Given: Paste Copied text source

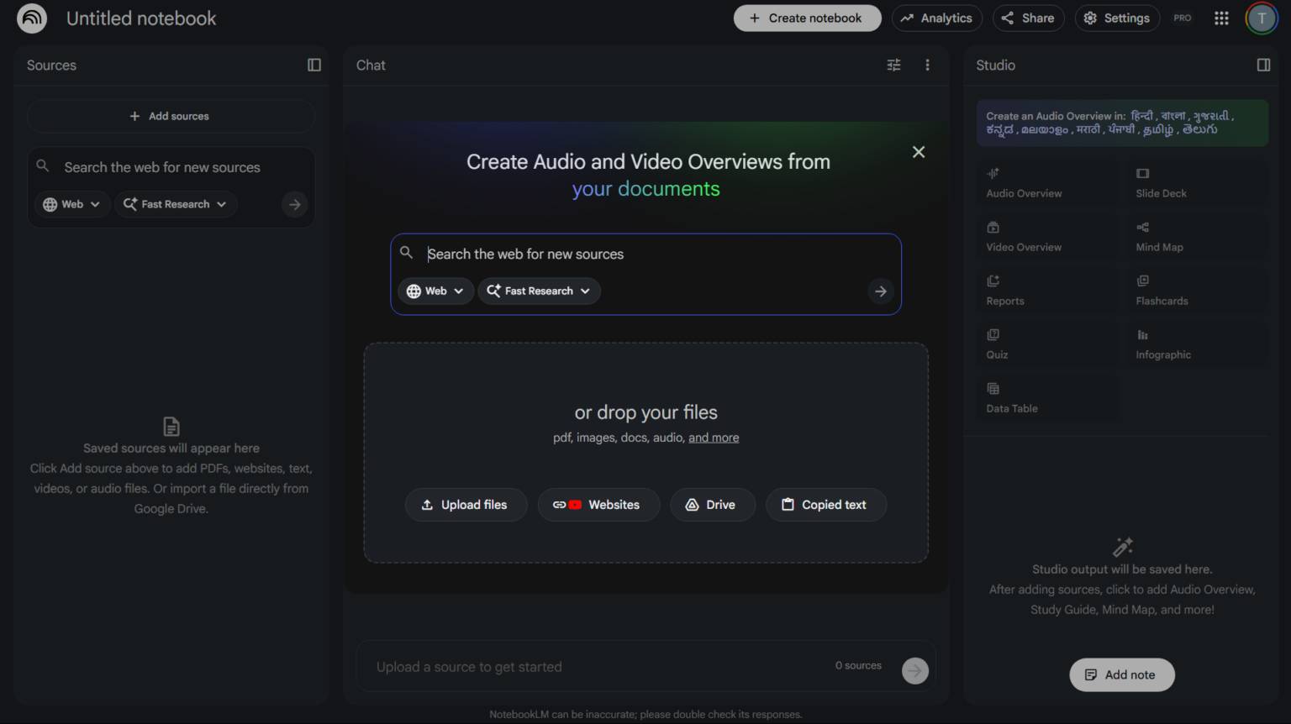Looking at the screenshot, I should [825, 505].
